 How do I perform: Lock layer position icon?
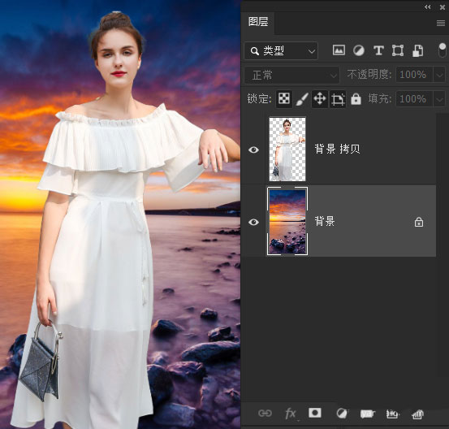point(320,99)
